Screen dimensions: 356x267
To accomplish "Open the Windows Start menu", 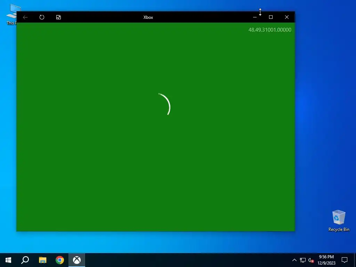I will [x=8, y=260].
